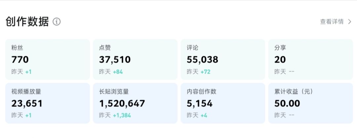Click yesterday's +72 change under 评论
Viewport: 357px width, 138px height.
coord(205,72)
